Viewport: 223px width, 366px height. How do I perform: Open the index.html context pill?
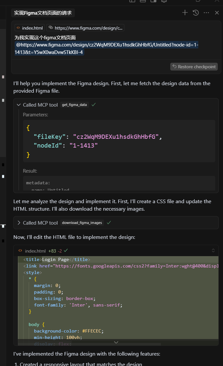tap(30, 28)
